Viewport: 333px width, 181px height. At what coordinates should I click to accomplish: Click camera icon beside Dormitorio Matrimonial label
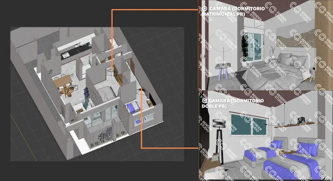[x=204, y=9]
